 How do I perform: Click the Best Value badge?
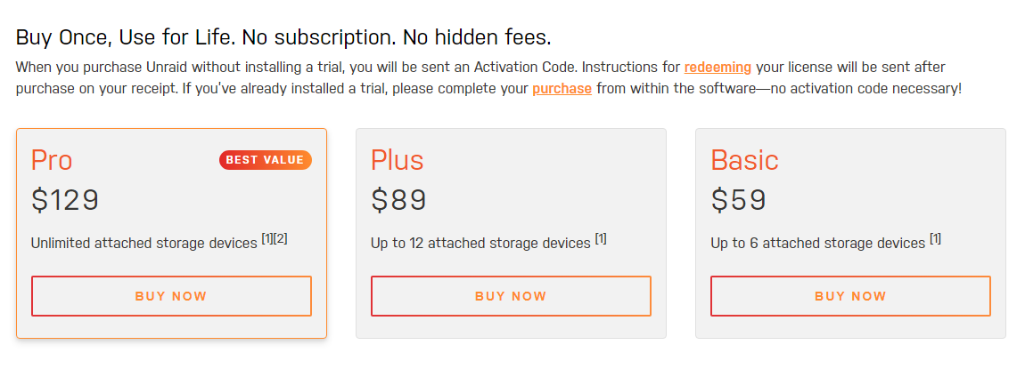(x=265, y=160)
